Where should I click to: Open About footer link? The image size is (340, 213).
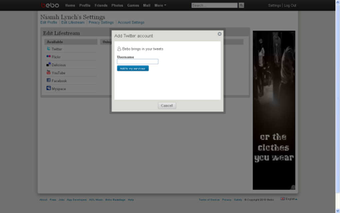coord(43,200)
